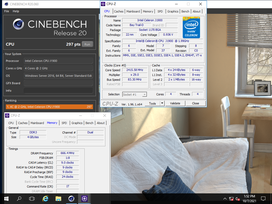Click the Package value Socket 1170 BGA
This screenshot has height=204, width=272.
click(x=150, y=30)
